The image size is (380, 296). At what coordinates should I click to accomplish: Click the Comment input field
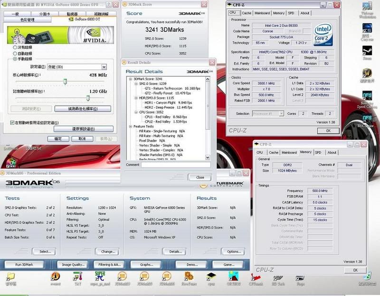tap(176, 165)
